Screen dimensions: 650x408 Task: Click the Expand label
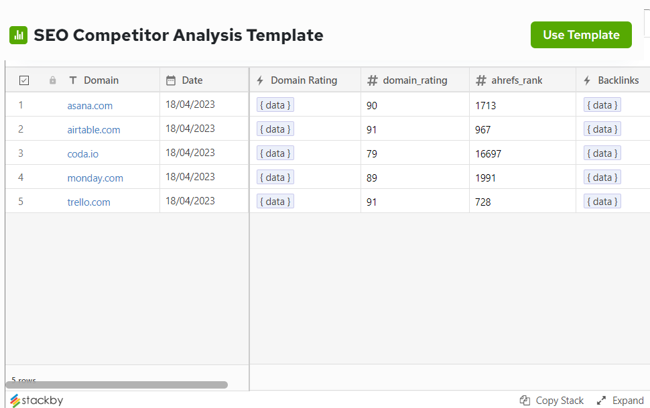coord(628,401)
